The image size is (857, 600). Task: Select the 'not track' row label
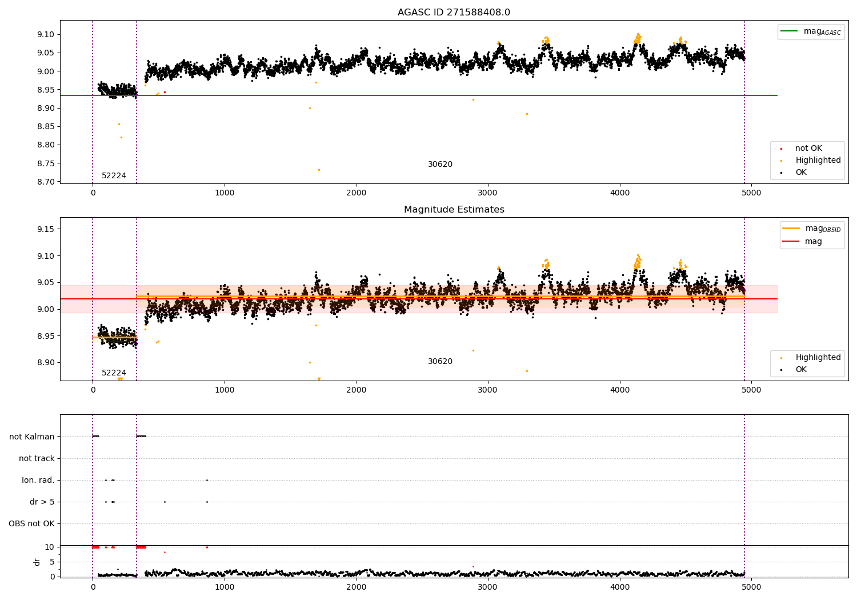37,458
